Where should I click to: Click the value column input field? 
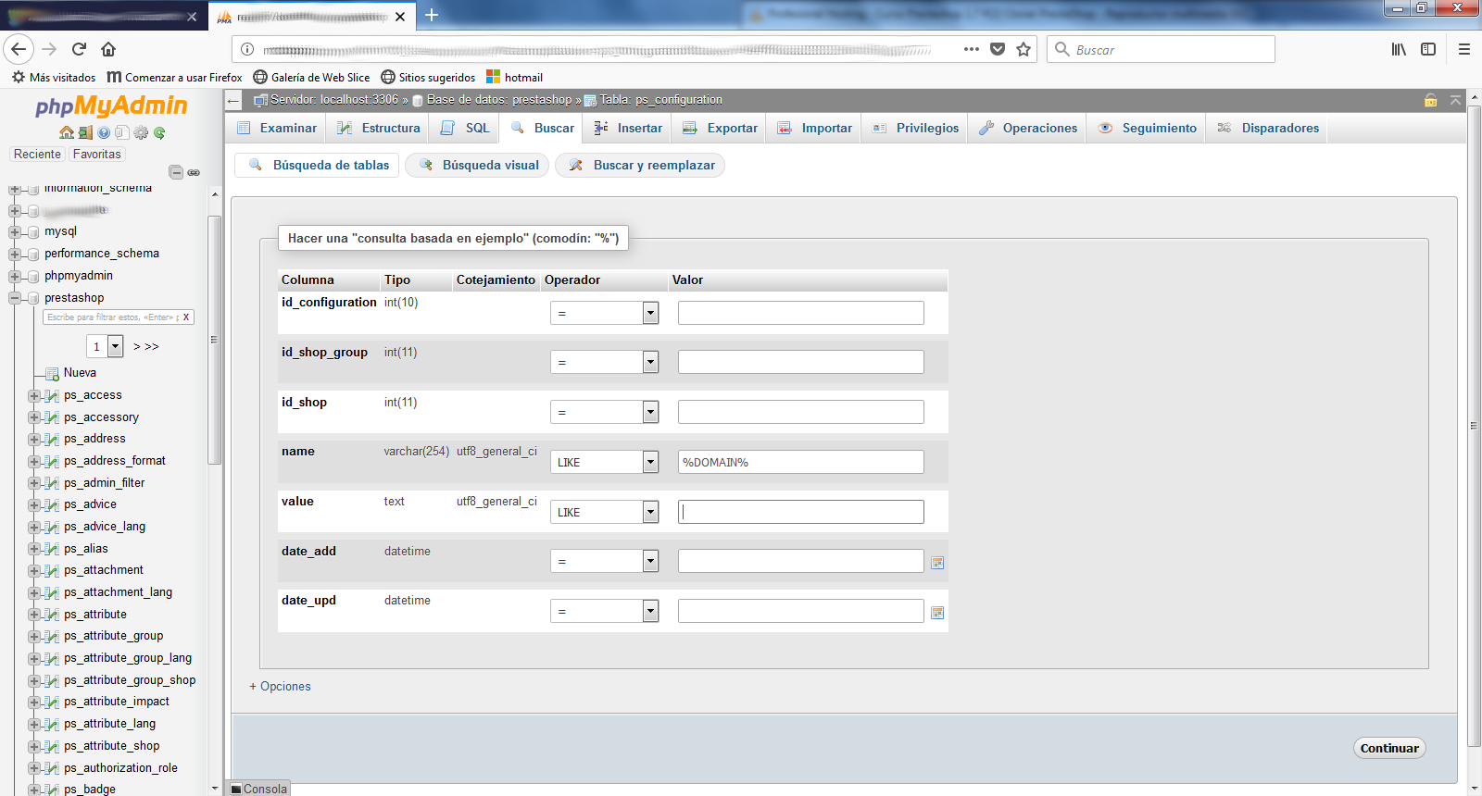800,512
